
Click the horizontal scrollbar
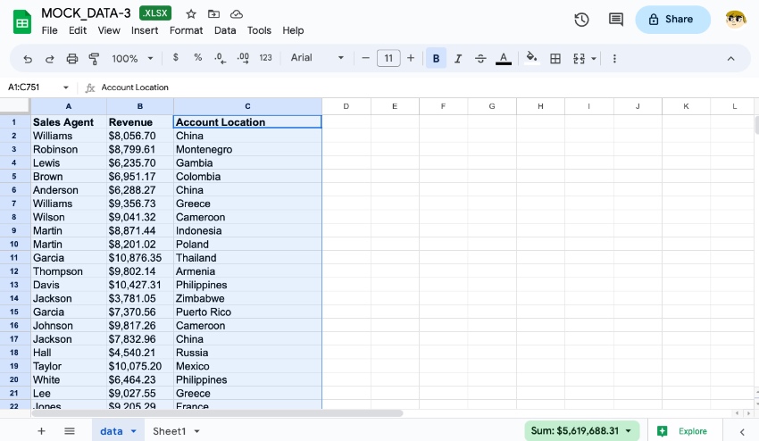[217, 413]
